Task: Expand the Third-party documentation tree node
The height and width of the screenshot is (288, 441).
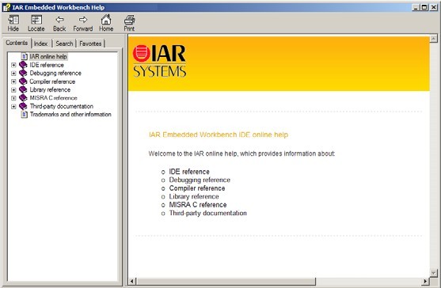Action: (x=13, y=106)
